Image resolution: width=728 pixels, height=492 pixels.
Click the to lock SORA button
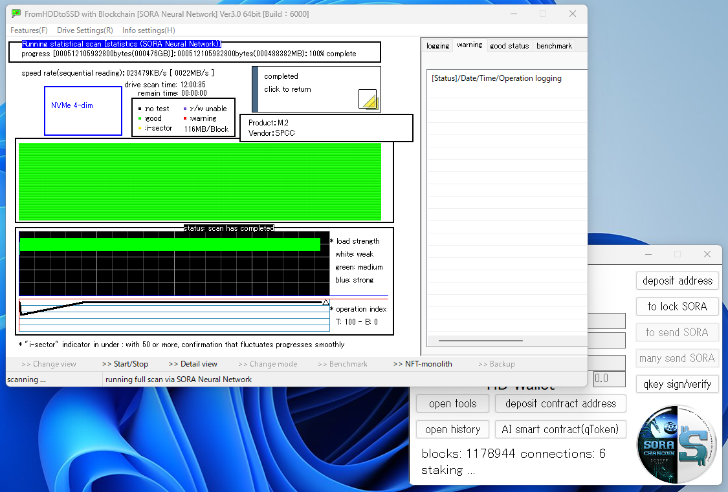pos(678,306)
